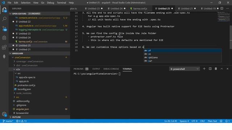The height and width of the screenshot is (130, 232).
Task: Open the Extensions view icon
Action: pos(4,47)
